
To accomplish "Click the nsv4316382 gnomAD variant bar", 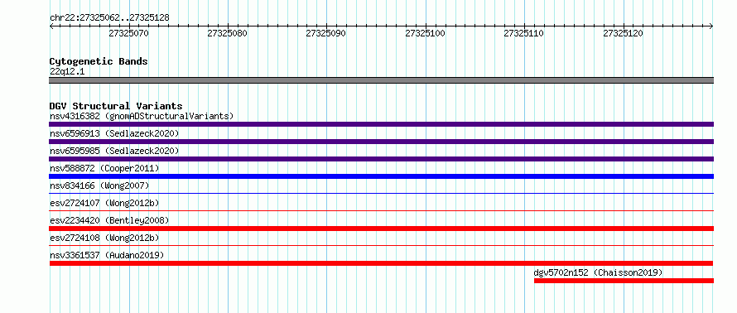I will coord(381,124).
